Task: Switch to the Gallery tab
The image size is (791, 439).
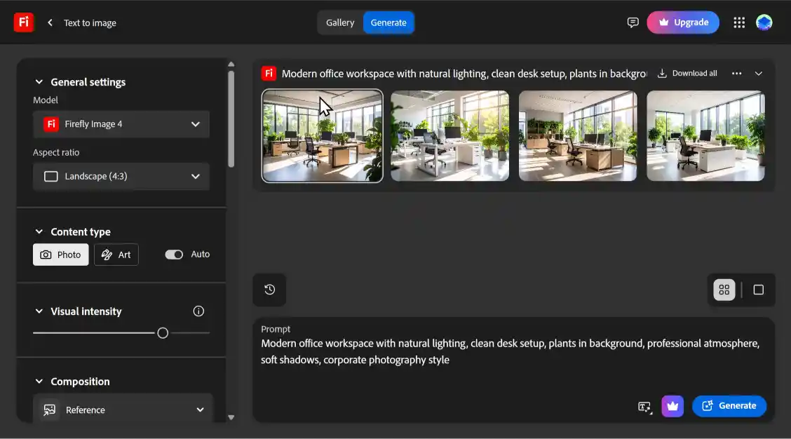Action: [340, 22]
